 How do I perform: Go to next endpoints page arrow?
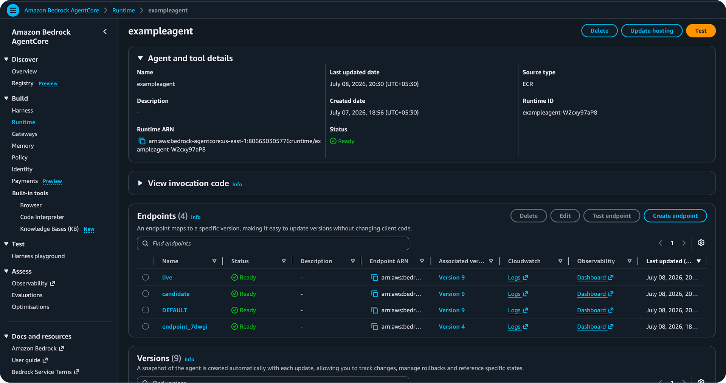click(x=684, y=243)
